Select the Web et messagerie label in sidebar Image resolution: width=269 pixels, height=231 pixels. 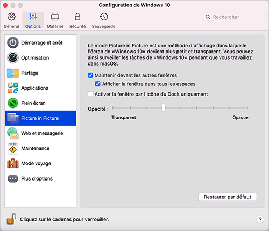pos(42,133)
